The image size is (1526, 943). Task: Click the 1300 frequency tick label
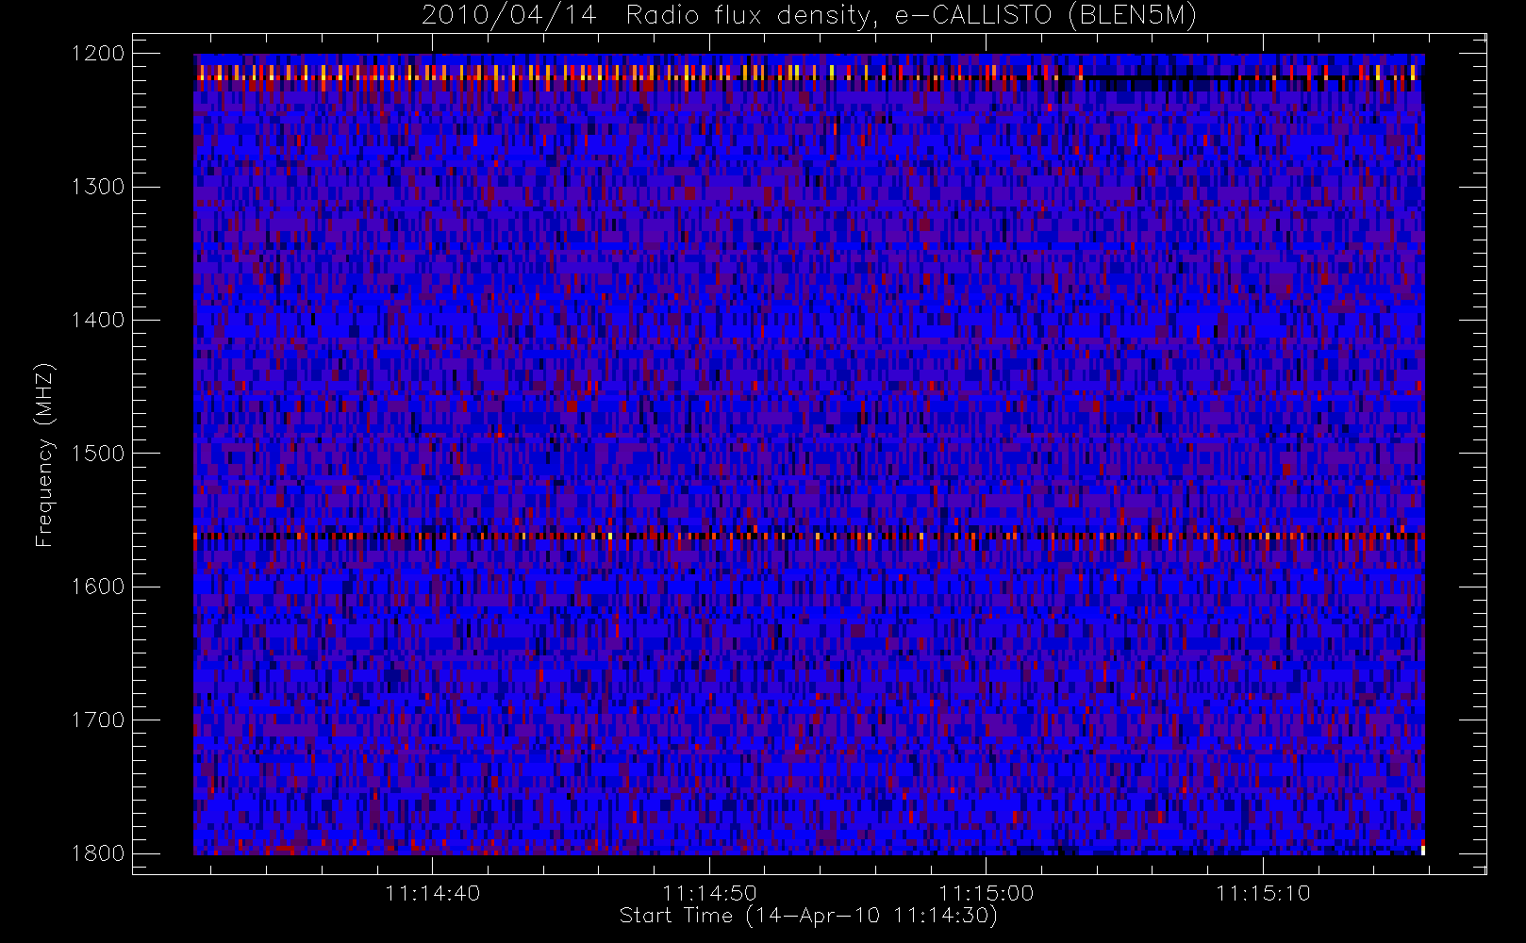click(x=98, y=187)
